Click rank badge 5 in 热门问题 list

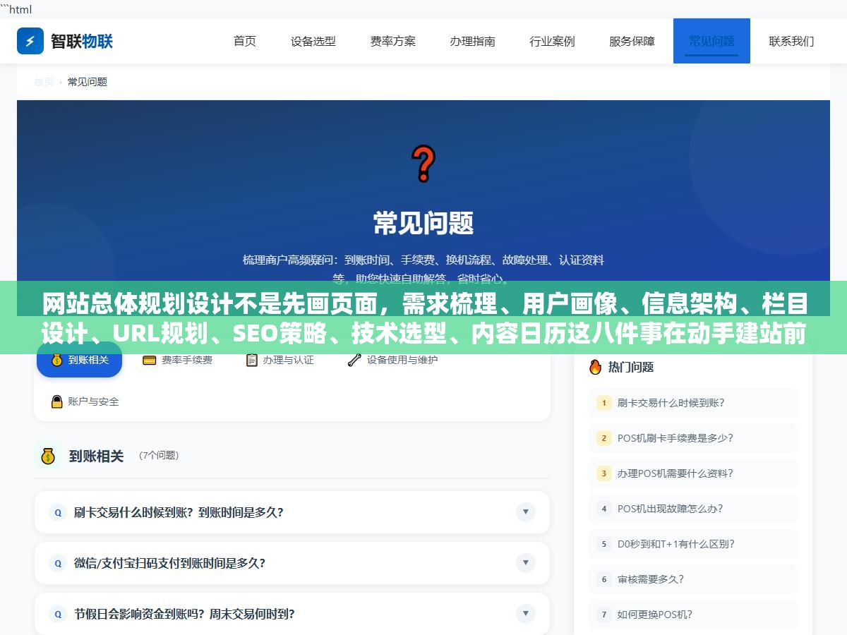(603, 544)
